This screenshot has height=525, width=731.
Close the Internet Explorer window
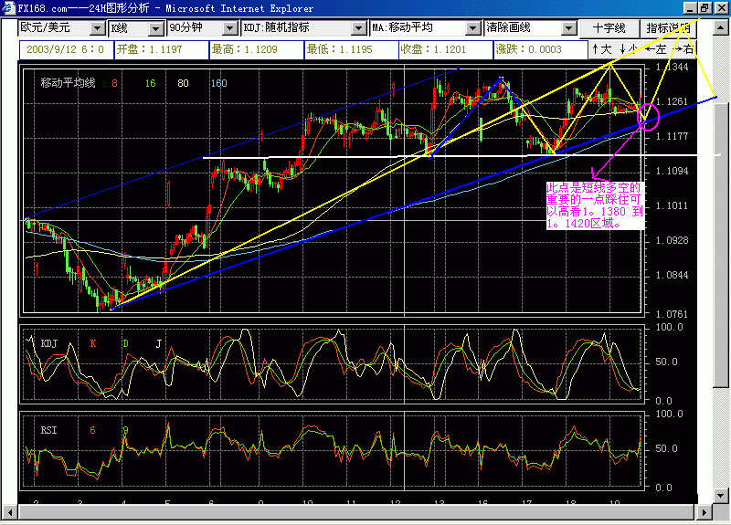[721, 8]
